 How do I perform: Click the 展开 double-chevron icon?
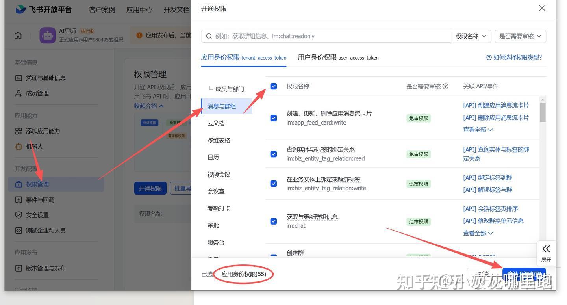[546, 249]
